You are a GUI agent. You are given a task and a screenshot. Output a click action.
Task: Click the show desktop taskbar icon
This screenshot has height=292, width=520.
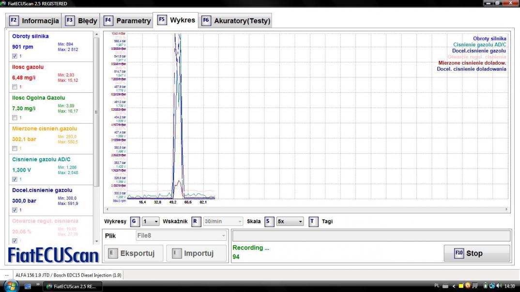pyautogui.click(x=28, y=286)
